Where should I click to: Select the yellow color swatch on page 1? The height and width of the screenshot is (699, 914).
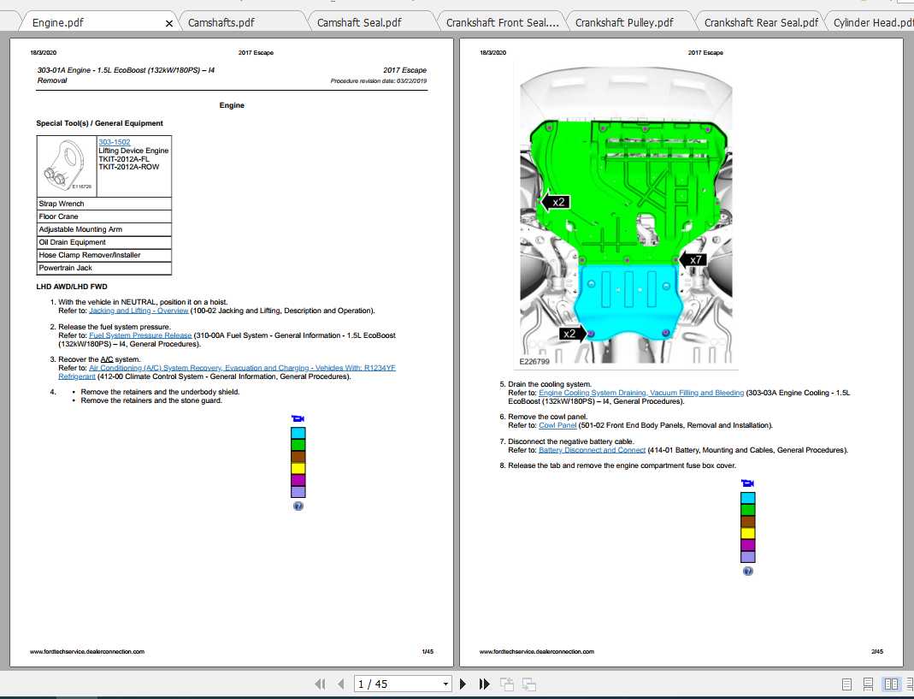pyautogui.click(x=298, y=468)
